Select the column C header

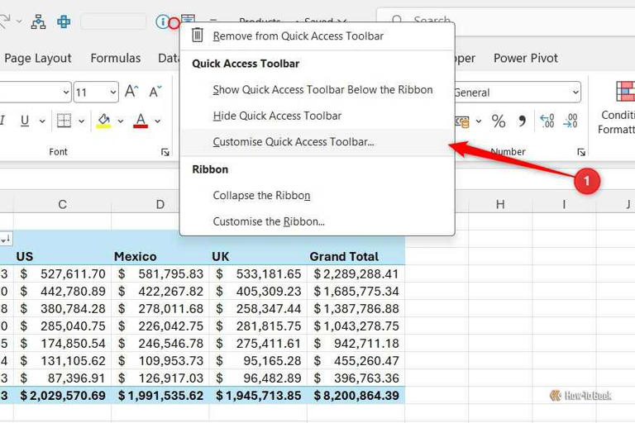pyautogui.click(x=62, y=204)
